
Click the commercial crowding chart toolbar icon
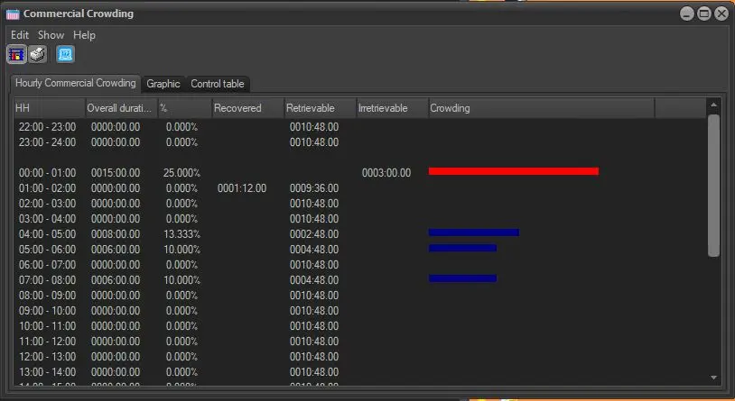pos(16,54)
